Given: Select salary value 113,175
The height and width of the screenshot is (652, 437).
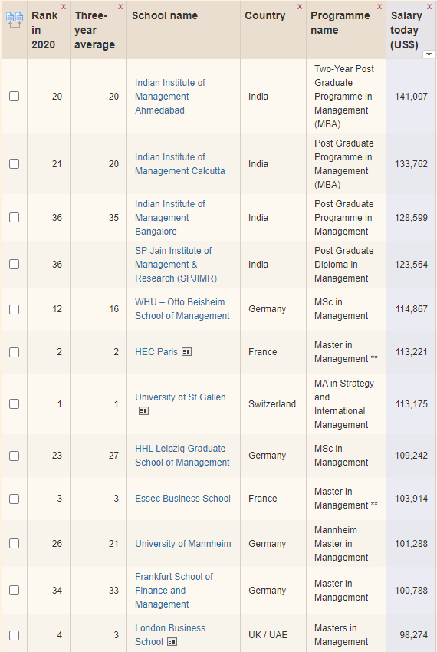Looking at the screenshot, I should tap(411, 403).
